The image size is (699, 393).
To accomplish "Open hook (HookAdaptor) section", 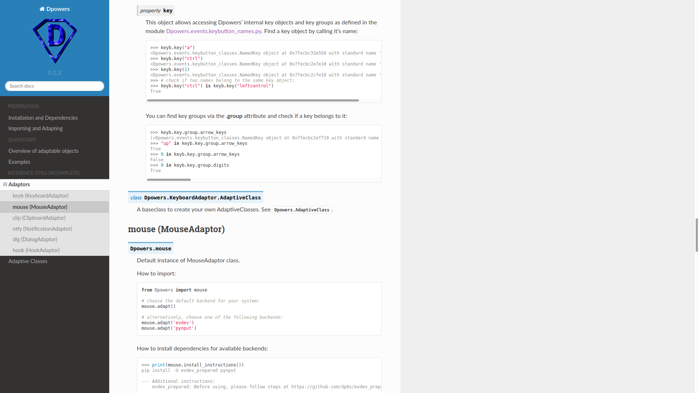I will click(36, 250).
